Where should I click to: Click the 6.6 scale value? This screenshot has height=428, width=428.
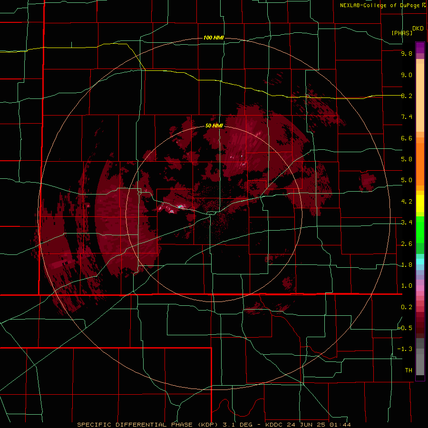pos(407,138)
